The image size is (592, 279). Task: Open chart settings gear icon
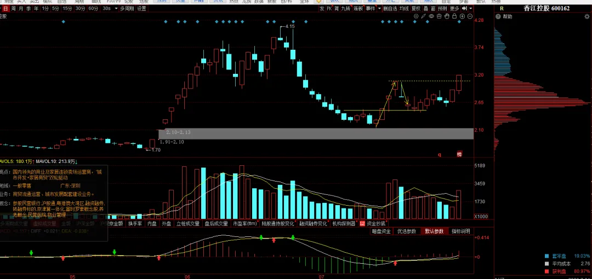point(416,16)
